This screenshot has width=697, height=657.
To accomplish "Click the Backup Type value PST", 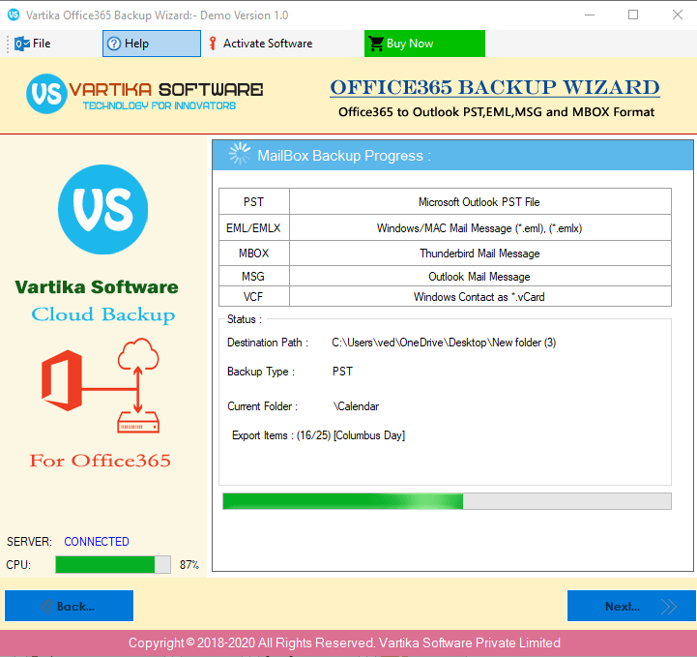I will click(x=343, y=372).
